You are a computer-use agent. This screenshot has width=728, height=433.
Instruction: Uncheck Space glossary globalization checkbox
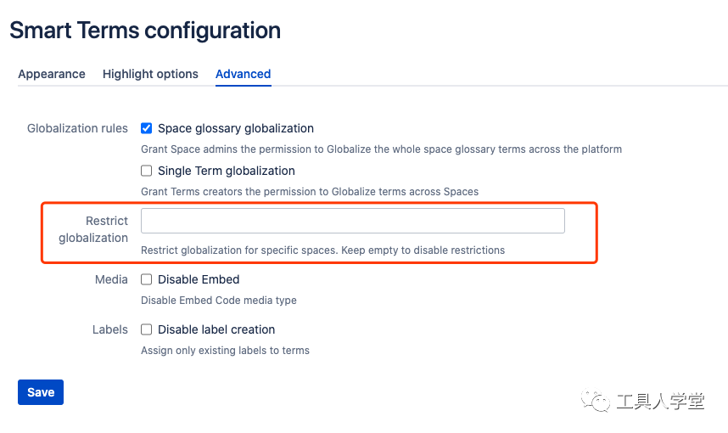pyautogui.click(x=147, y=128)
